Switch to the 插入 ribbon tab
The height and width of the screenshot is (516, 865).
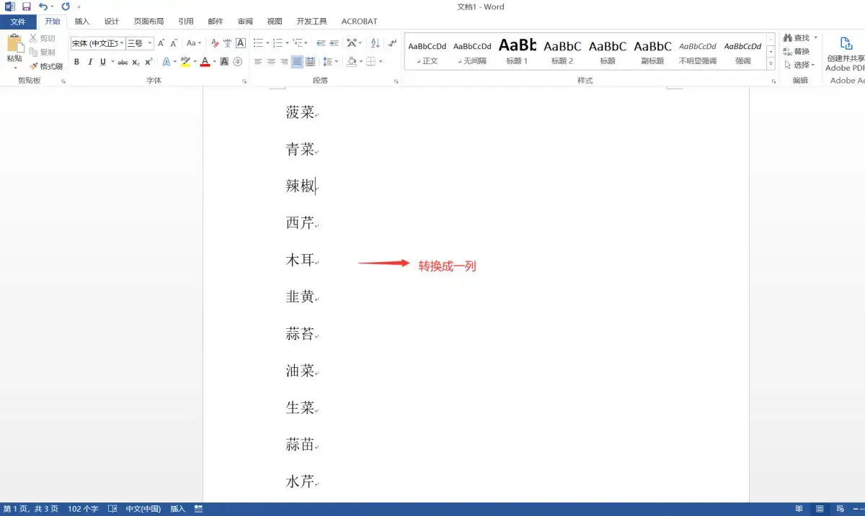pyautogui.click(x=81, y=21)
